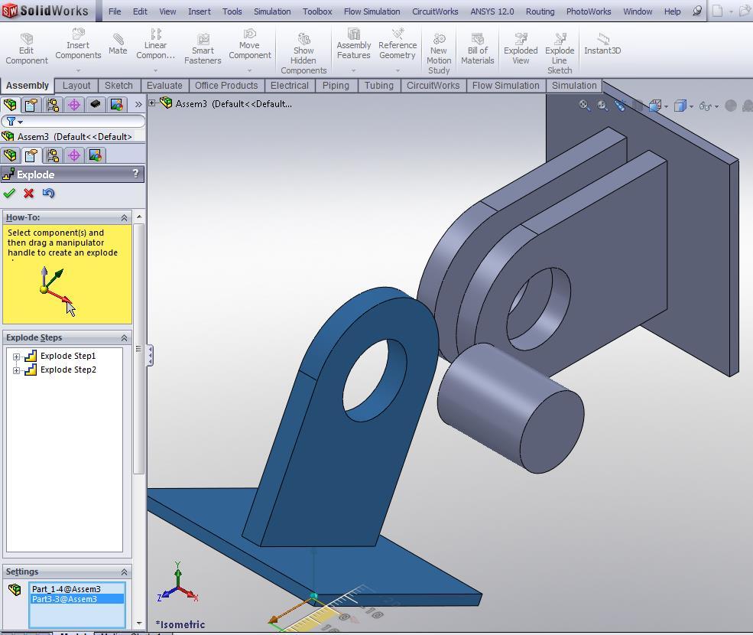
Task: Select Part_1-4@Assem3 in Settings list
Action: click(x=67, y=589)
